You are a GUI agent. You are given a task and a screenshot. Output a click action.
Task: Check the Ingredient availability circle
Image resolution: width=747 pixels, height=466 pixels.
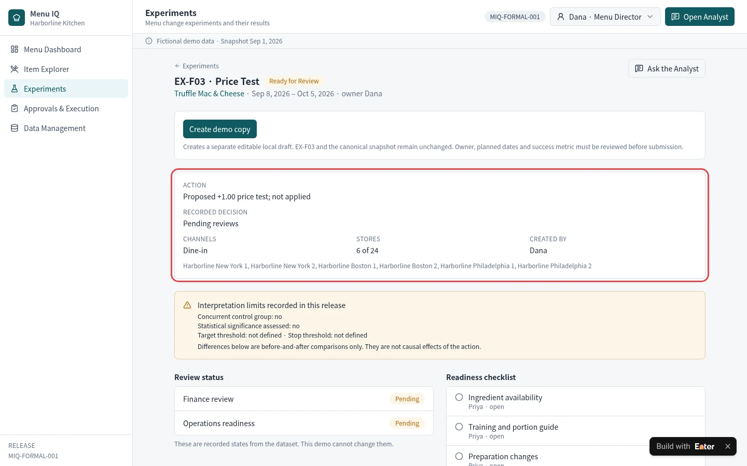(459, 397)
